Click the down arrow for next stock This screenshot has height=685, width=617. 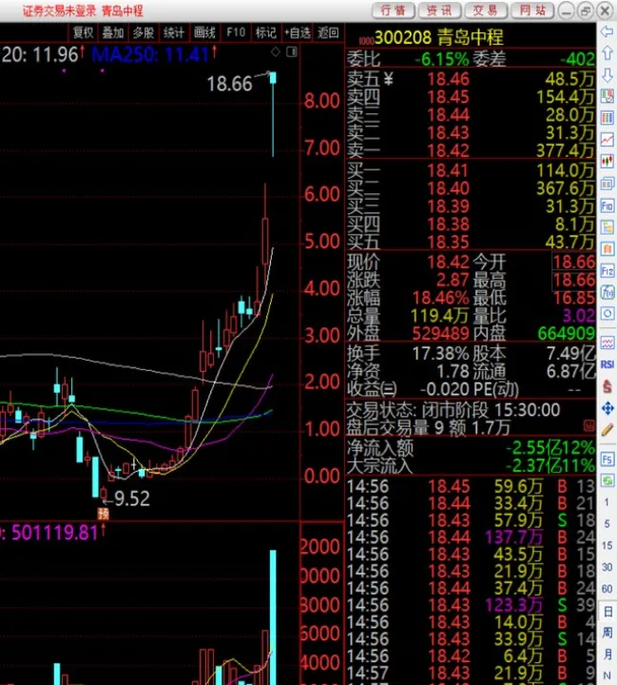coord(607,75)
